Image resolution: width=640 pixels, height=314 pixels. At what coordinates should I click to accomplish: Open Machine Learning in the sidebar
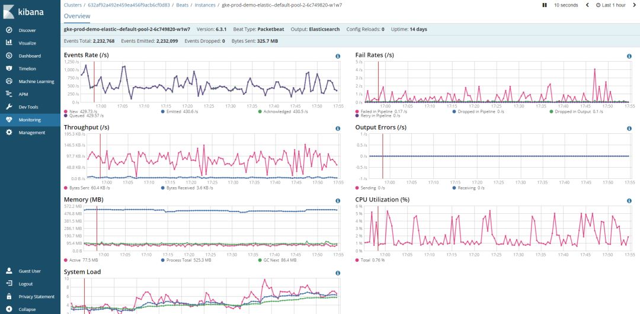click(36, 81)
